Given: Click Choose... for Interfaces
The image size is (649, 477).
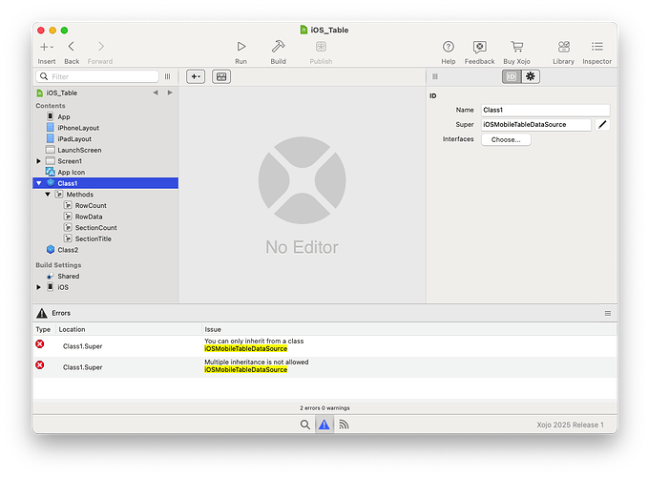Looking at the screenshot, I should click(x=506, y=139).
